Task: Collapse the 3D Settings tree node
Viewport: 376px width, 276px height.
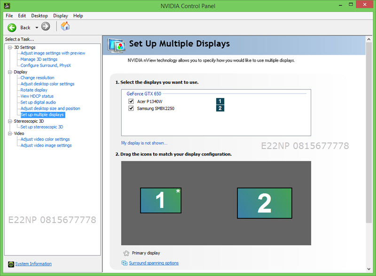Action: pos(10,47)
